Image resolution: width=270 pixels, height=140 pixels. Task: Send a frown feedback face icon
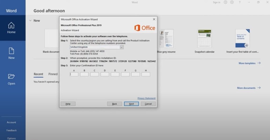(x=232, y=2)
